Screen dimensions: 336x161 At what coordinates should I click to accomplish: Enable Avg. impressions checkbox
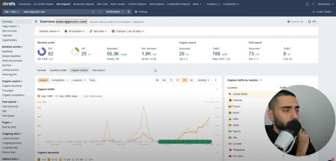81,96
